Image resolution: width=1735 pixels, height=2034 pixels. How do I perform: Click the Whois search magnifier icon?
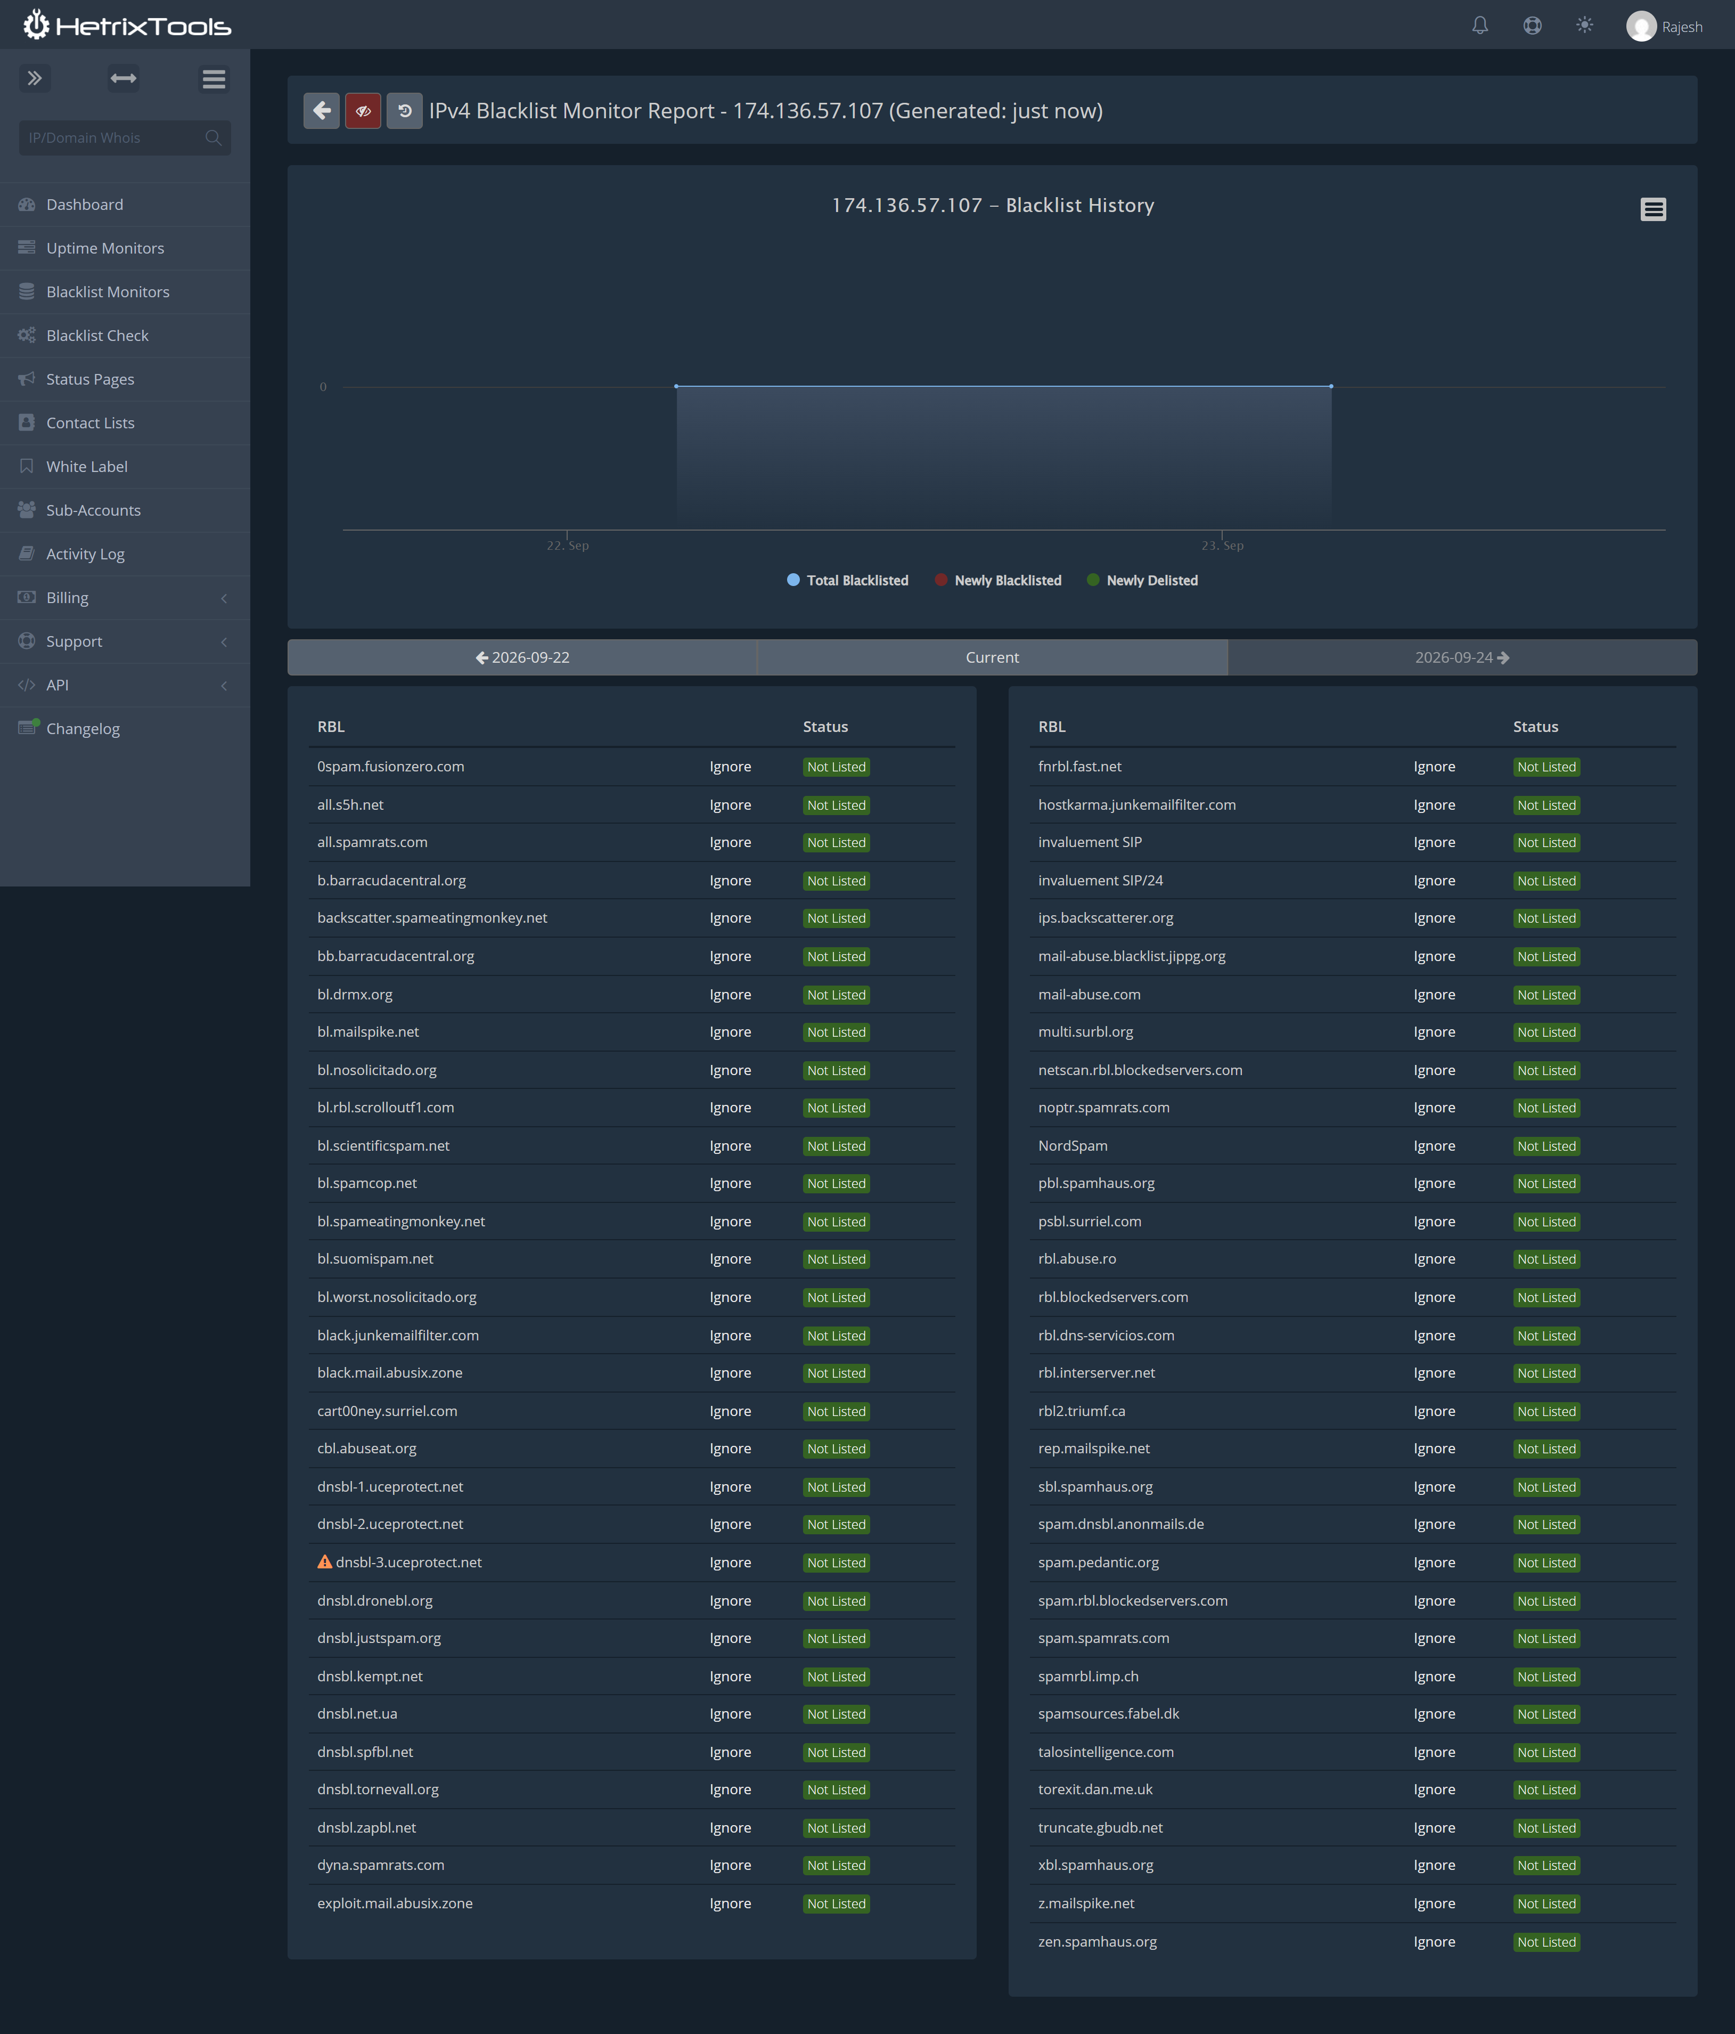pyautogui.click(x=213, y=137)
